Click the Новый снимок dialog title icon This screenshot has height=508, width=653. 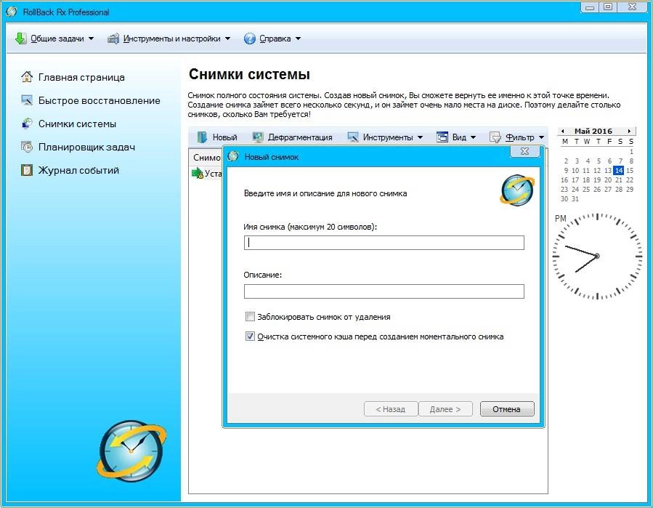click(x=233, y=157)
